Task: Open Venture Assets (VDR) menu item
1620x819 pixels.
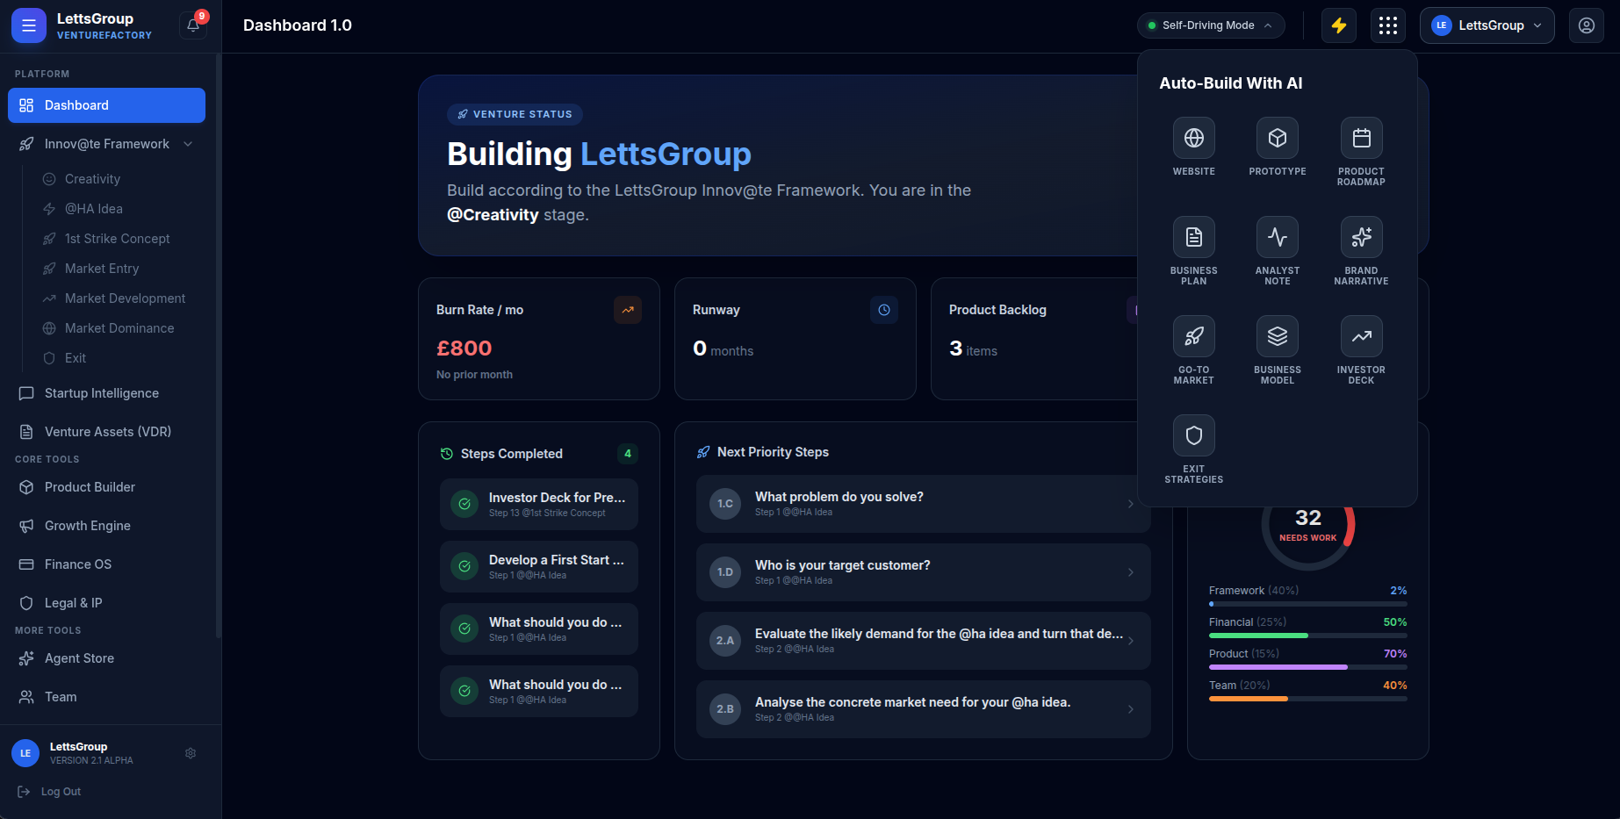Action: coord(107,432)
